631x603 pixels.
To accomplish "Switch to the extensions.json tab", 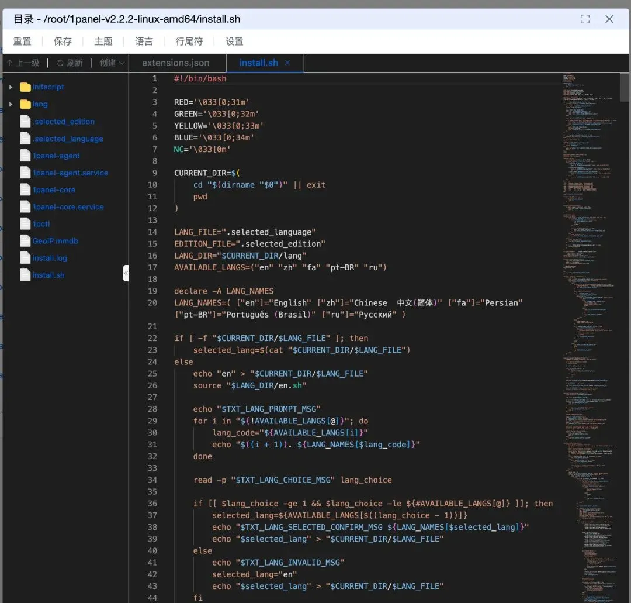I will pyautogui.click(x=176, y=63).
